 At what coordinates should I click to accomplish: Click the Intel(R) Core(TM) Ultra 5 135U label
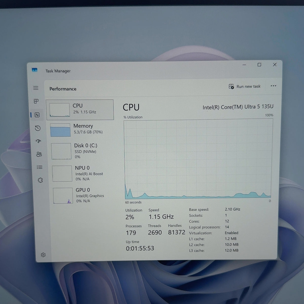pyautogui.click(x=238, y=107)
